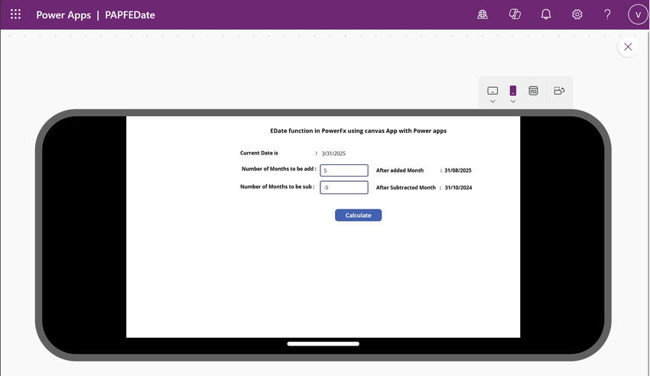This screenshot has height=376, width=650.
Task: Open the Copilot icon in header
Action: pyautogui.click(x=515, y=15)
